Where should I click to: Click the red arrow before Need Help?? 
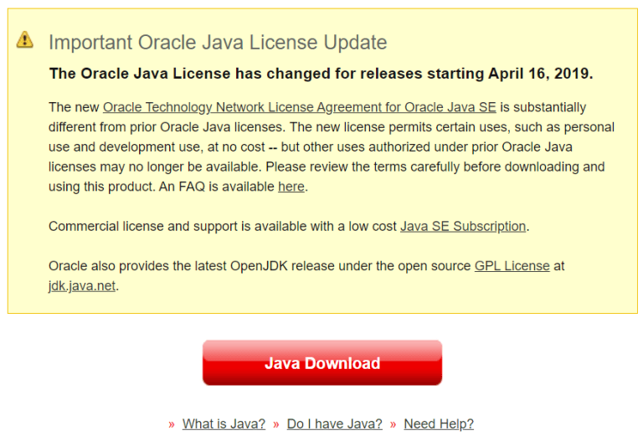[x=394, y=424]
